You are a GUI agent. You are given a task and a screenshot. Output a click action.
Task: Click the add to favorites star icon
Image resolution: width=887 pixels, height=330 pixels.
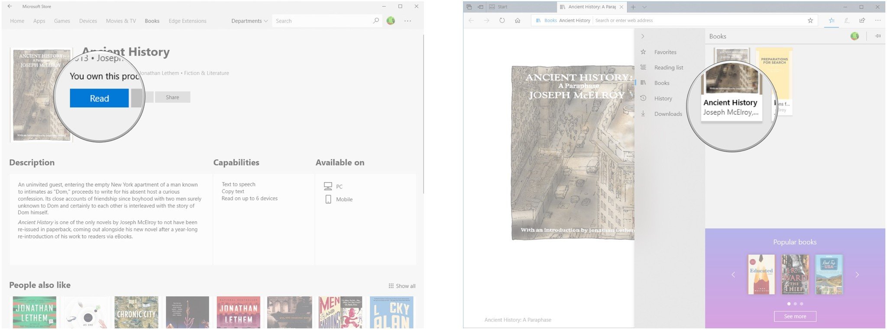tap(810, 20)
